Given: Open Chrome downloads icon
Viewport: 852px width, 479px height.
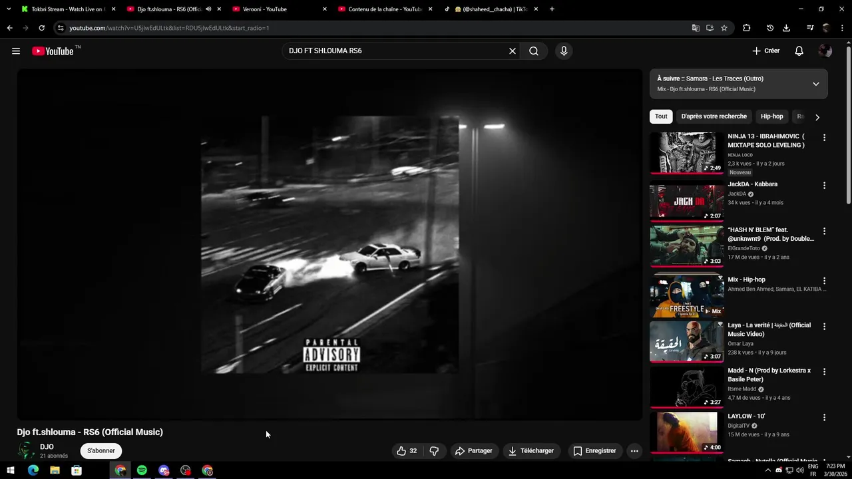Looking at the screenshot, I should tap(786, 28).
